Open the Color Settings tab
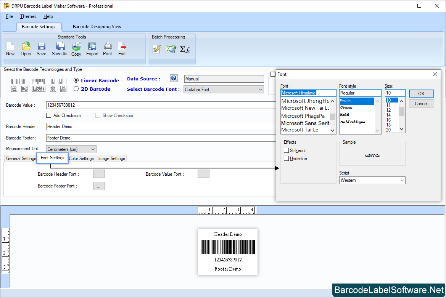 [x=81, y=158]
